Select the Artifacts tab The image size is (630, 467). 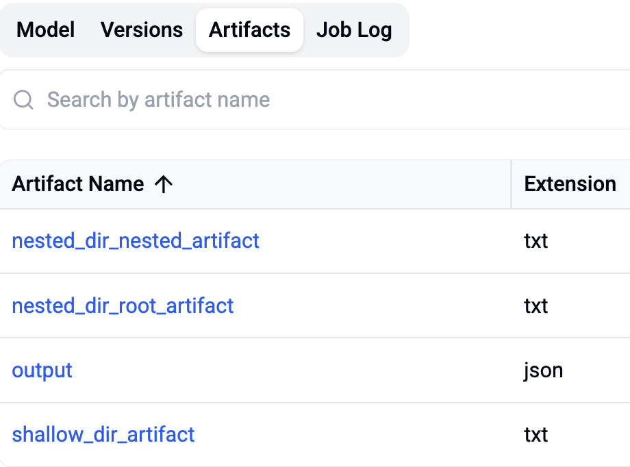click(249, 29)
